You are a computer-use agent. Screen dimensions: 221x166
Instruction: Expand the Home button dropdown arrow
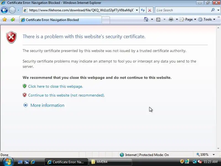pyautogui.click(x=152, y=19)
